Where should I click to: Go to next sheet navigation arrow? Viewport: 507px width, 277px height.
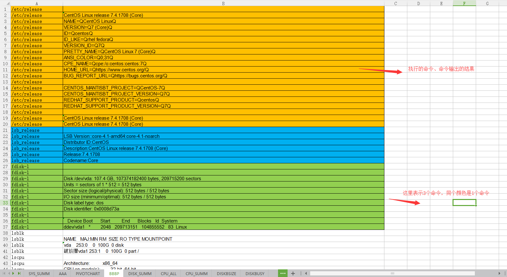13,273
